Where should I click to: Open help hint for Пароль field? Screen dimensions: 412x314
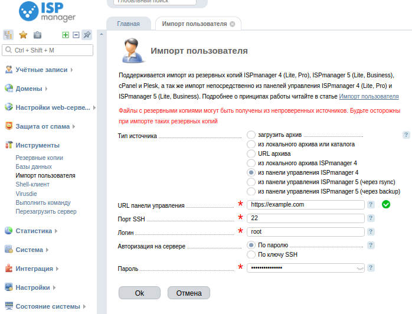coord(371,268)
